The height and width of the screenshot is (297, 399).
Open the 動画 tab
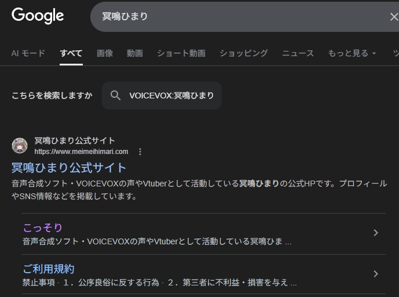[x=135, y=53]
